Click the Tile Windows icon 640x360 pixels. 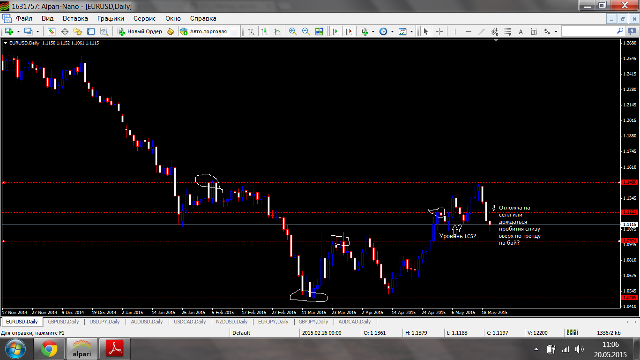(x=319, y=31)
